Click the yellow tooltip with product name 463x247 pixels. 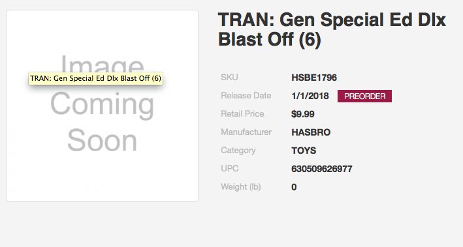click(x=96, y=78)
